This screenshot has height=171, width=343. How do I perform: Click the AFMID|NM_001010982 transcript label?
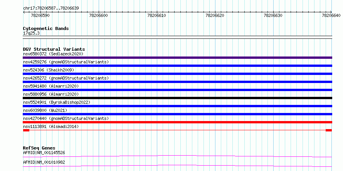[x=44, y=162]
